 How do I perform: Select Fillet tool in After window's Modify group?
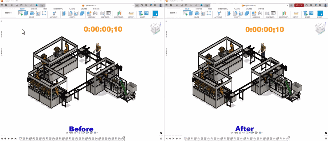(x=235, y=13)
